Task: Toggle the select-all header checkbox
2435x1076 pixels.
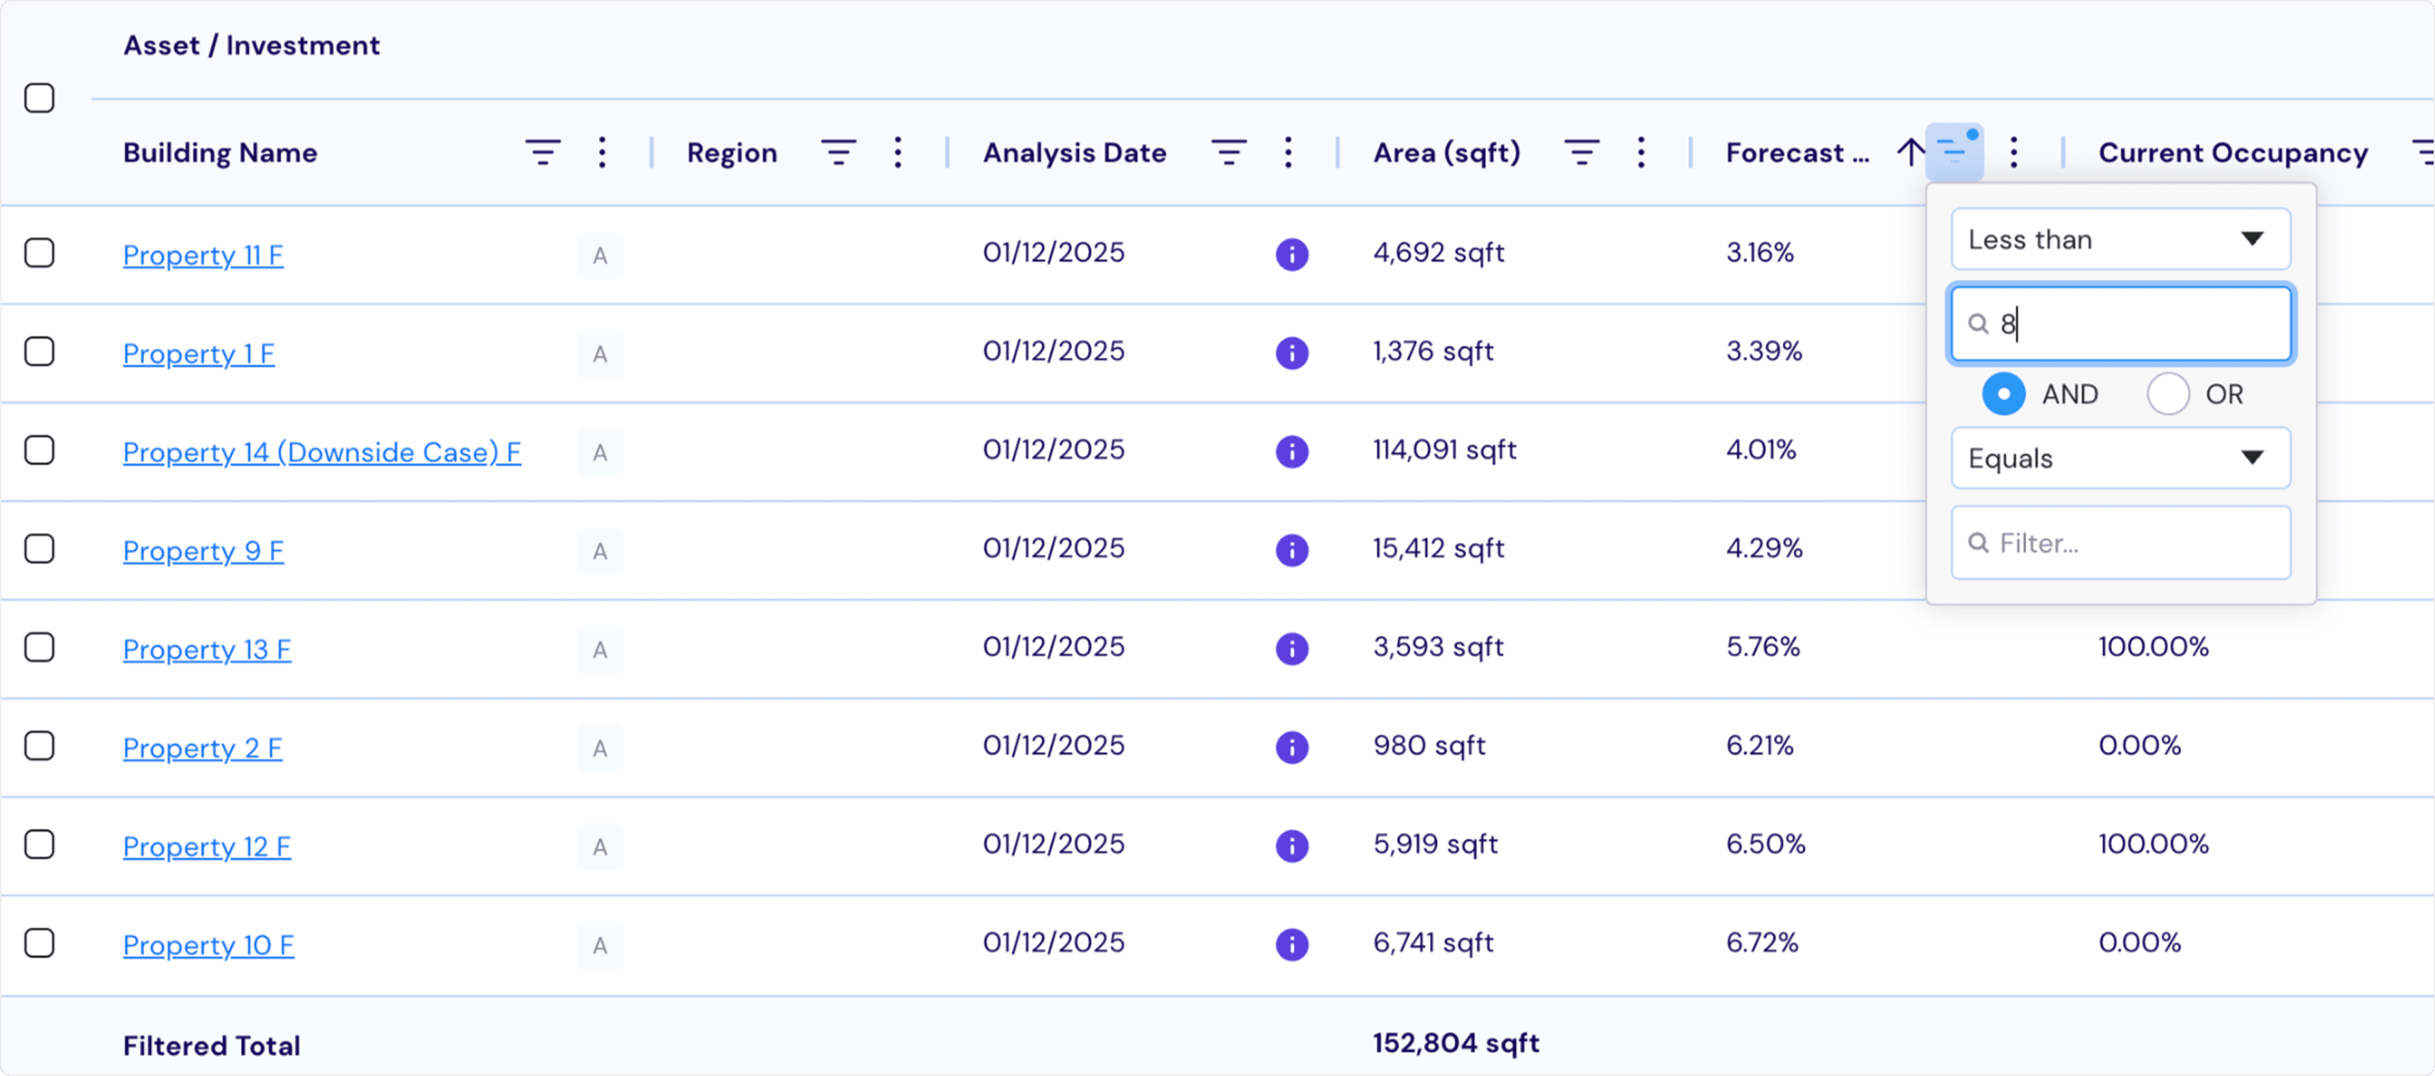Action: (40, 98)
